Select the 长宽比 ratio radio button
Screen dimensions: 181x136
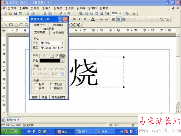coord(34,74)
